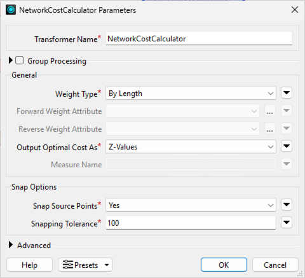Viewport: 305px width, 278px height.
Task: Click the dialog resize grip corner
Action: (301, 274)
